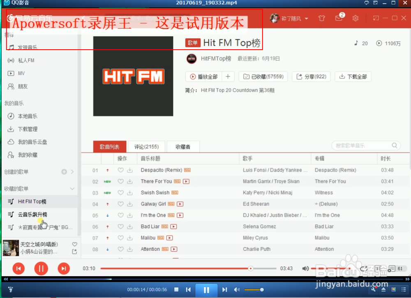Switch to mini mode icon in NetEase header

click(x=376, y=18)
